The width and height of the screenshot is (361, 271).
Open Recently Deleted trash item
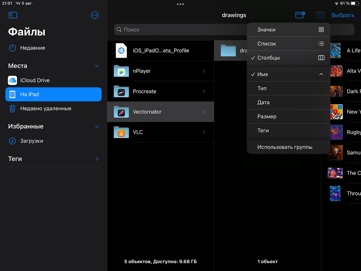(x=45, y=108)
